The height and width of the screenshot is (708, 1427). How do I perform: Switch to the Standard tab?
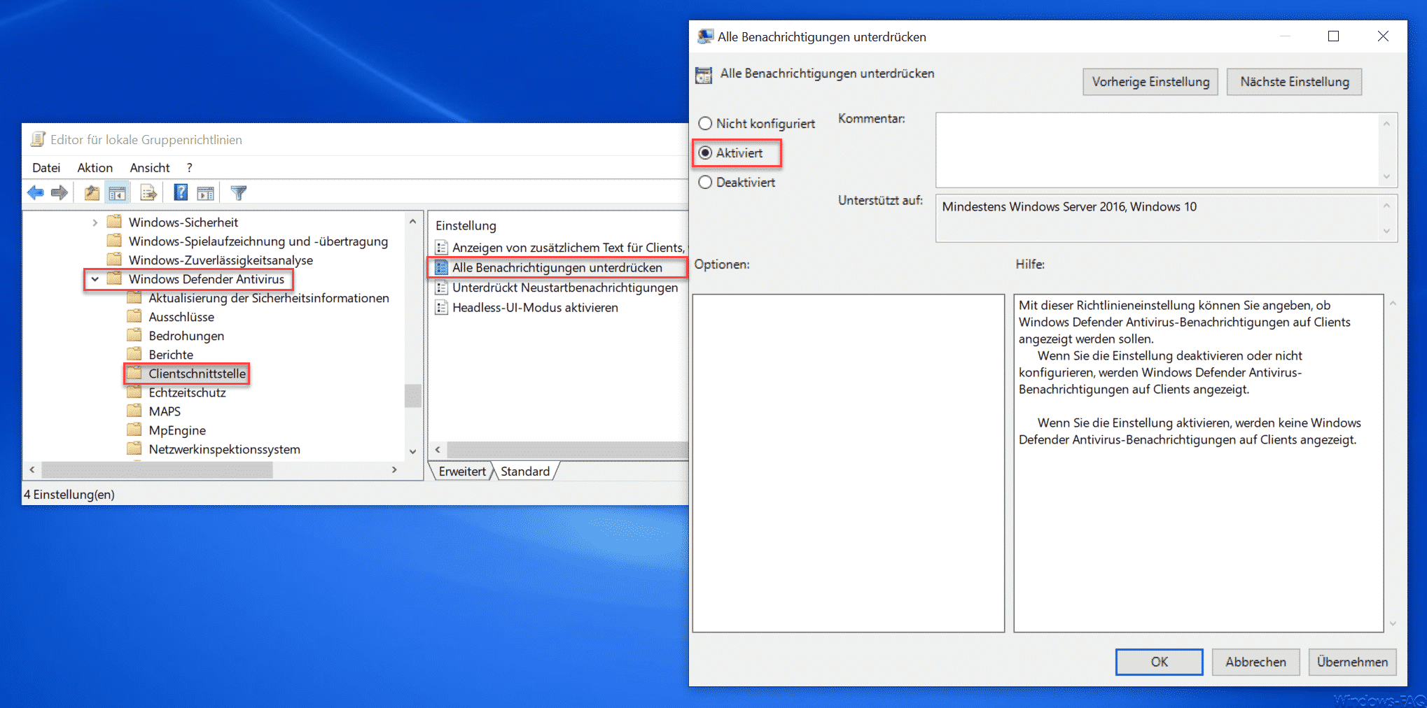point(525,471)
